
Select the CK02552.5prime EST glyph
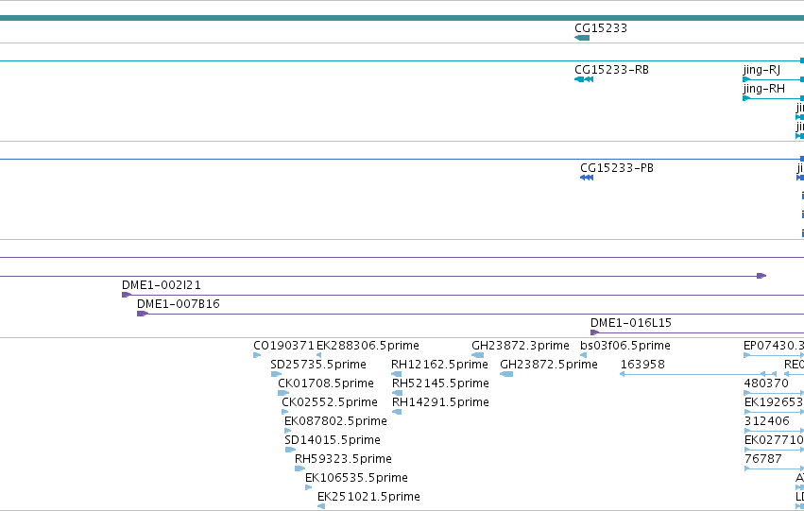(284, 412)
